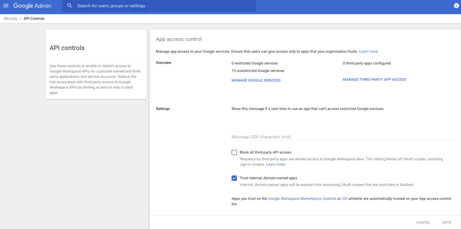
Task: Click the API Controls breadcrumb
Action: pos(34,18)
